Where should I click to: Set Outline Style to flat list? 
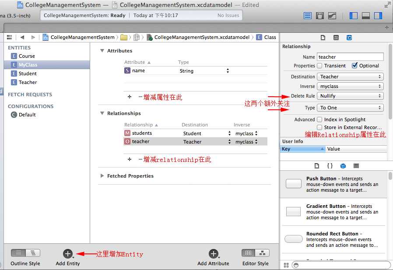pyautogui.click(x=18, y=253)
